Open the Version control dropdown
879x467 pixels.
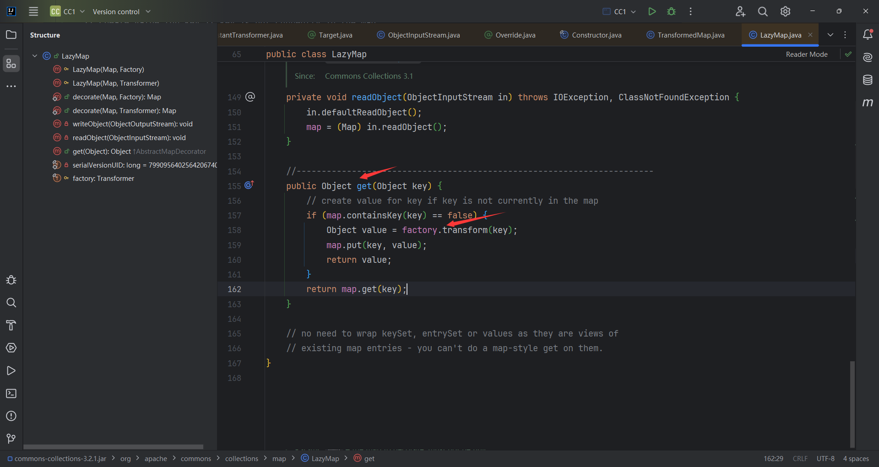[122, 11]
